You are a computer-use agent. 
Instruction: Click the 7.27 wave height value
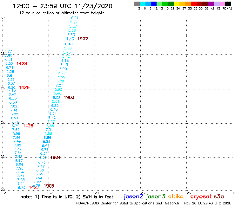pos(59,86)
